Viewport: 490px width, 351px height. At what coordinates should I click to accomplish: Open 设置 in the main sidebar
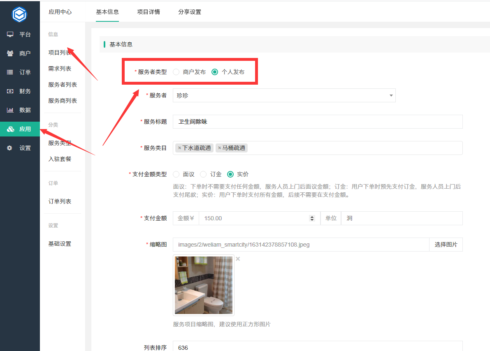click(20, 148)
